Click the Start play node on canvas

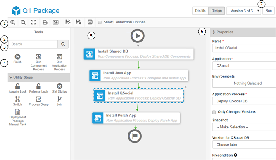(x=138, y=36)
